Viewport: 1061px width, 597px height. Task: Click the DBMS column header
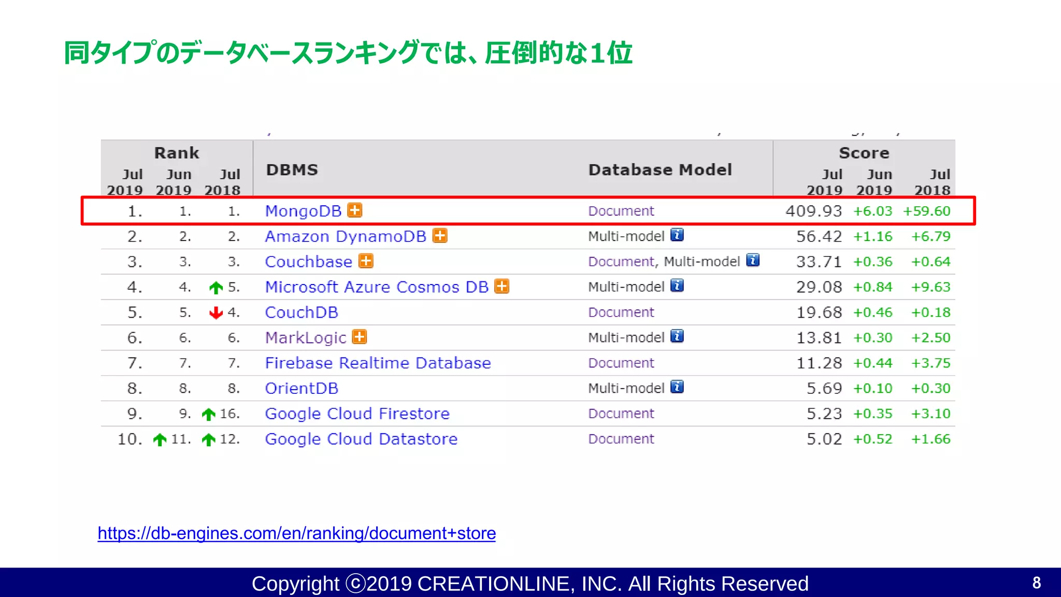pyautogui.click(x=292, y=170)
